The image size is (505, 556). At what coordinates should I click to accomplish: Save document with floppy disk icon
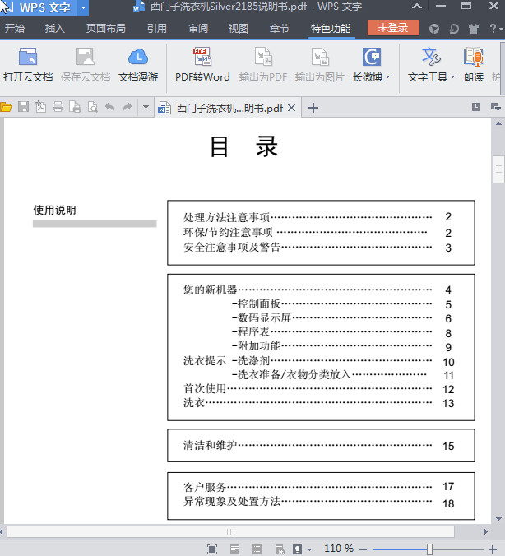click(x=23, y=107)
